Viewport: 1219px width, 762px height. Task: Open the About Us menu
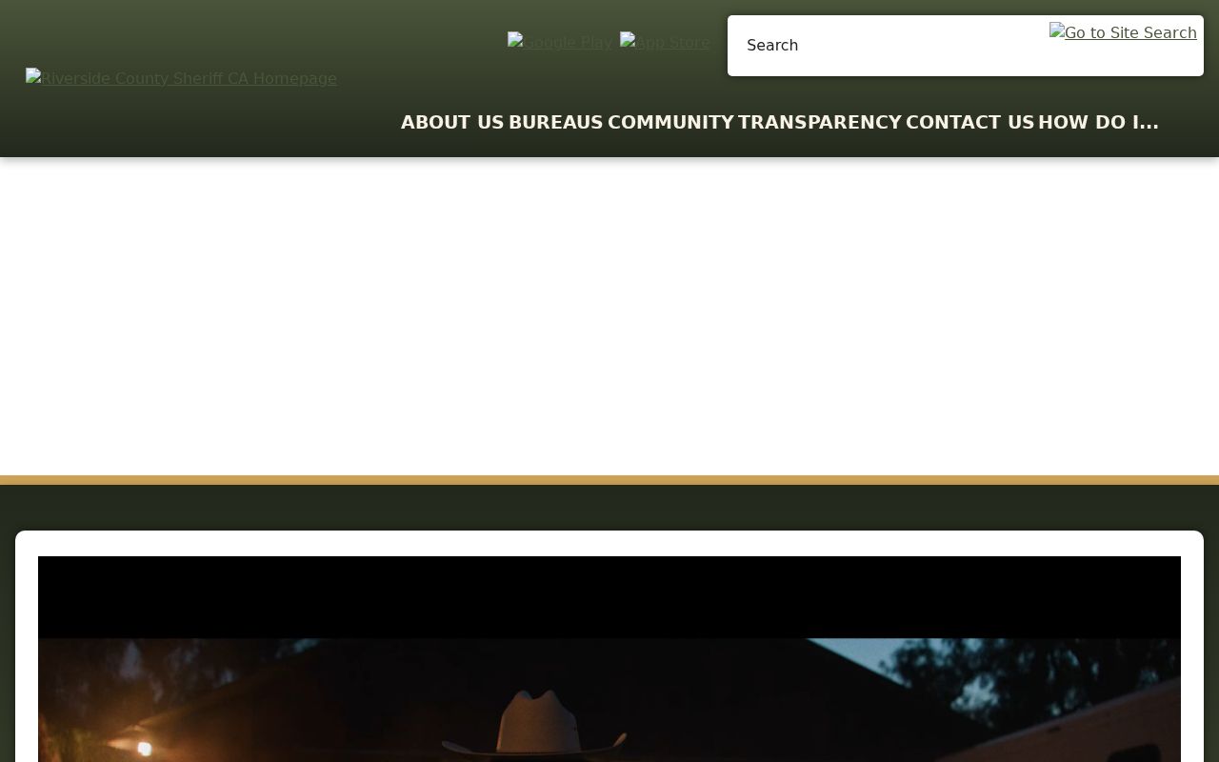click(452, 122)
